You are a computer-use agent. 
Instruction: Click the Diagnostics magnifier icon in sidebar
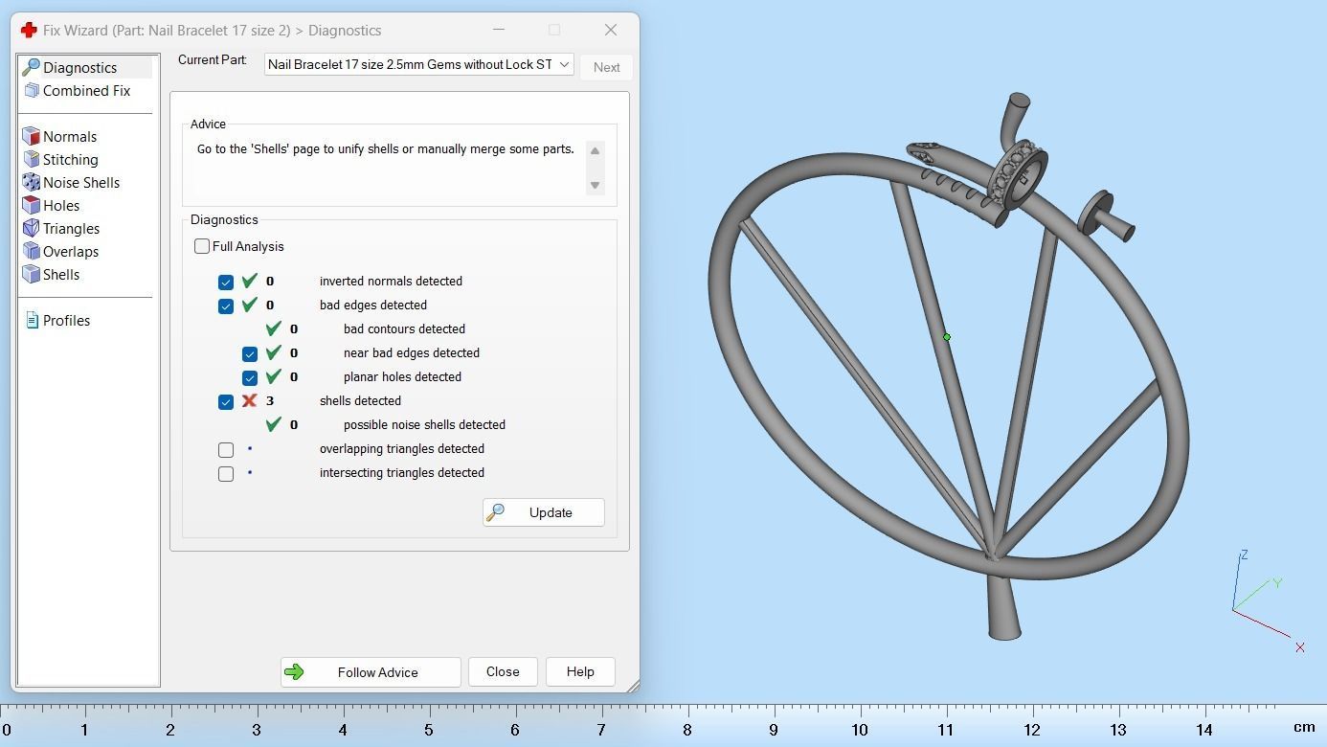[x=31, y=67]
